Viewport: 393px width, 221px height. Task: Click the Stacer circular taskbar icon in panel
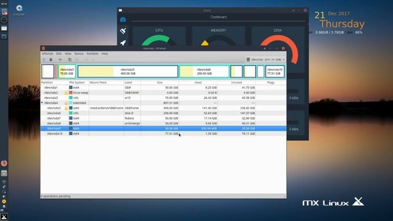pyautogui.click(x=4, y=20)
